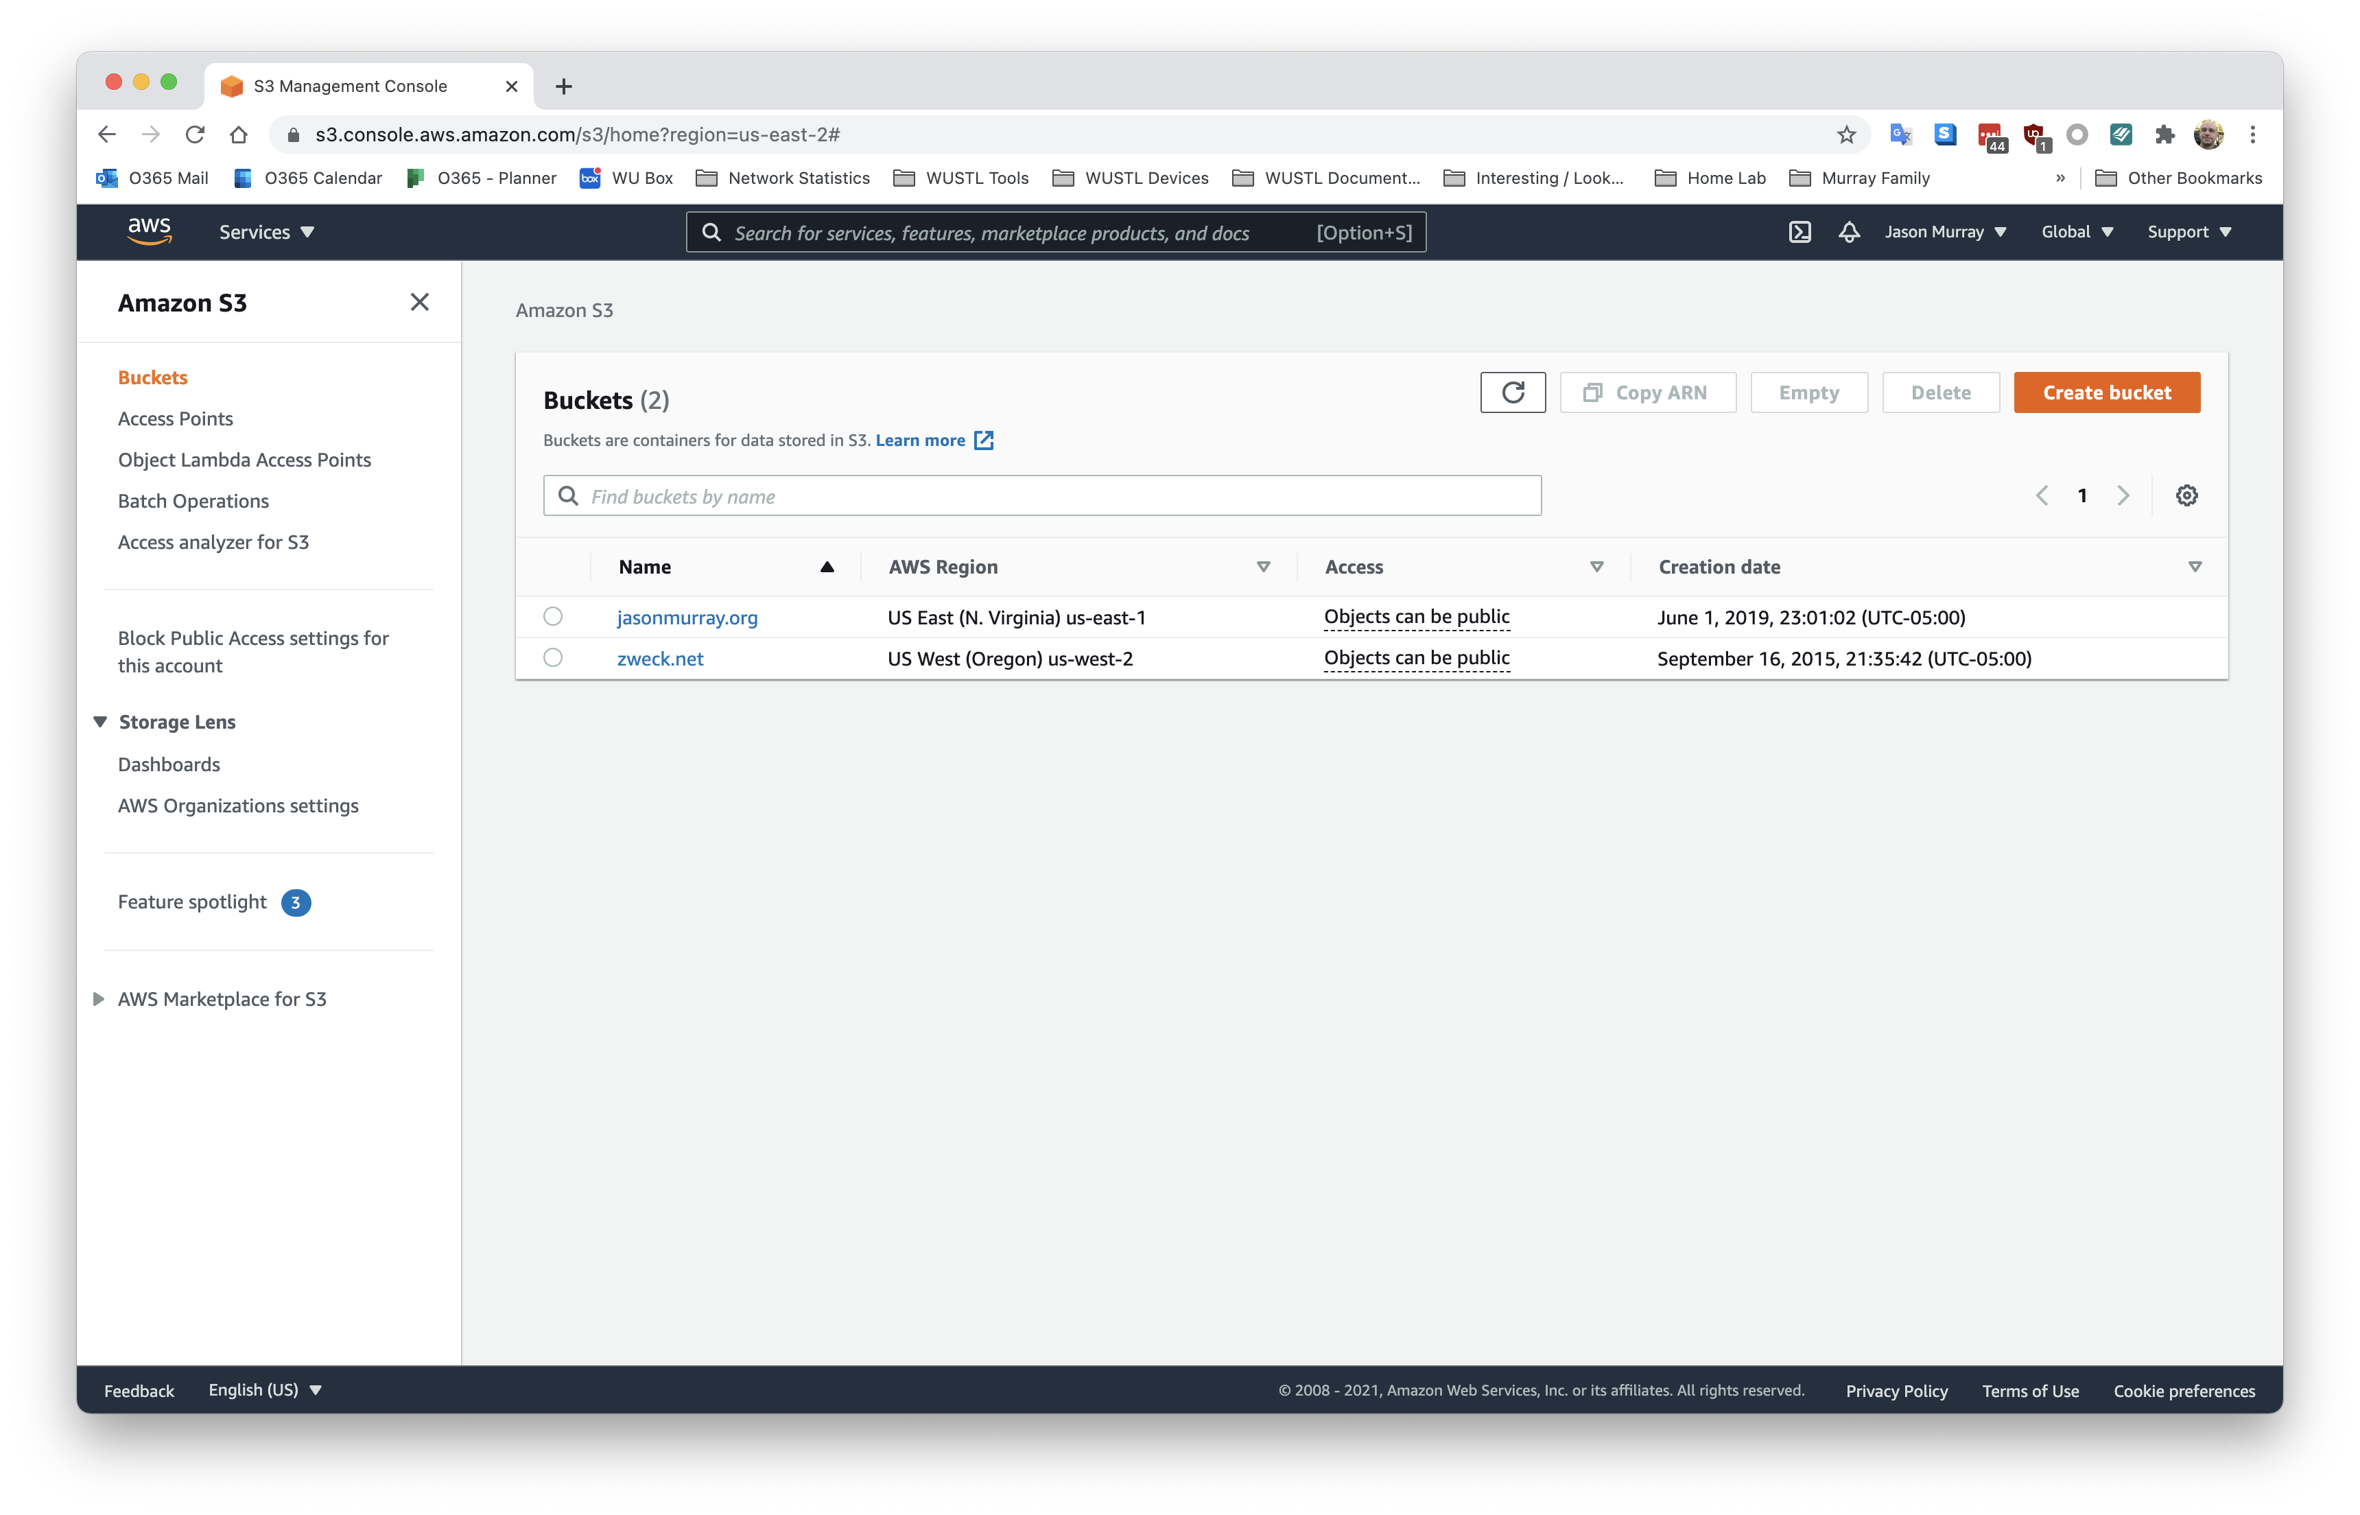Click the Empty button

[1808, 392]
